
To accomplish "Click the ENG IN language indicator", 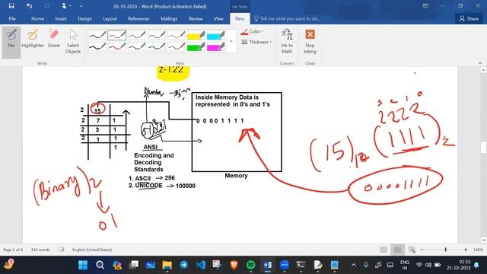I will click(404, 265).
